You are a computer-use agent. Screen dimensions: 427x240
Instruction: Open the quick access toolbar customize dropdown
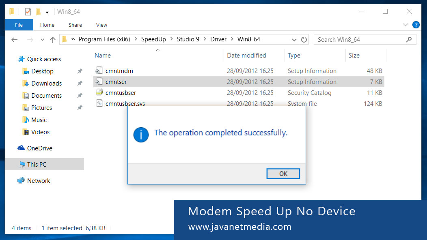(x=47, y=11)
